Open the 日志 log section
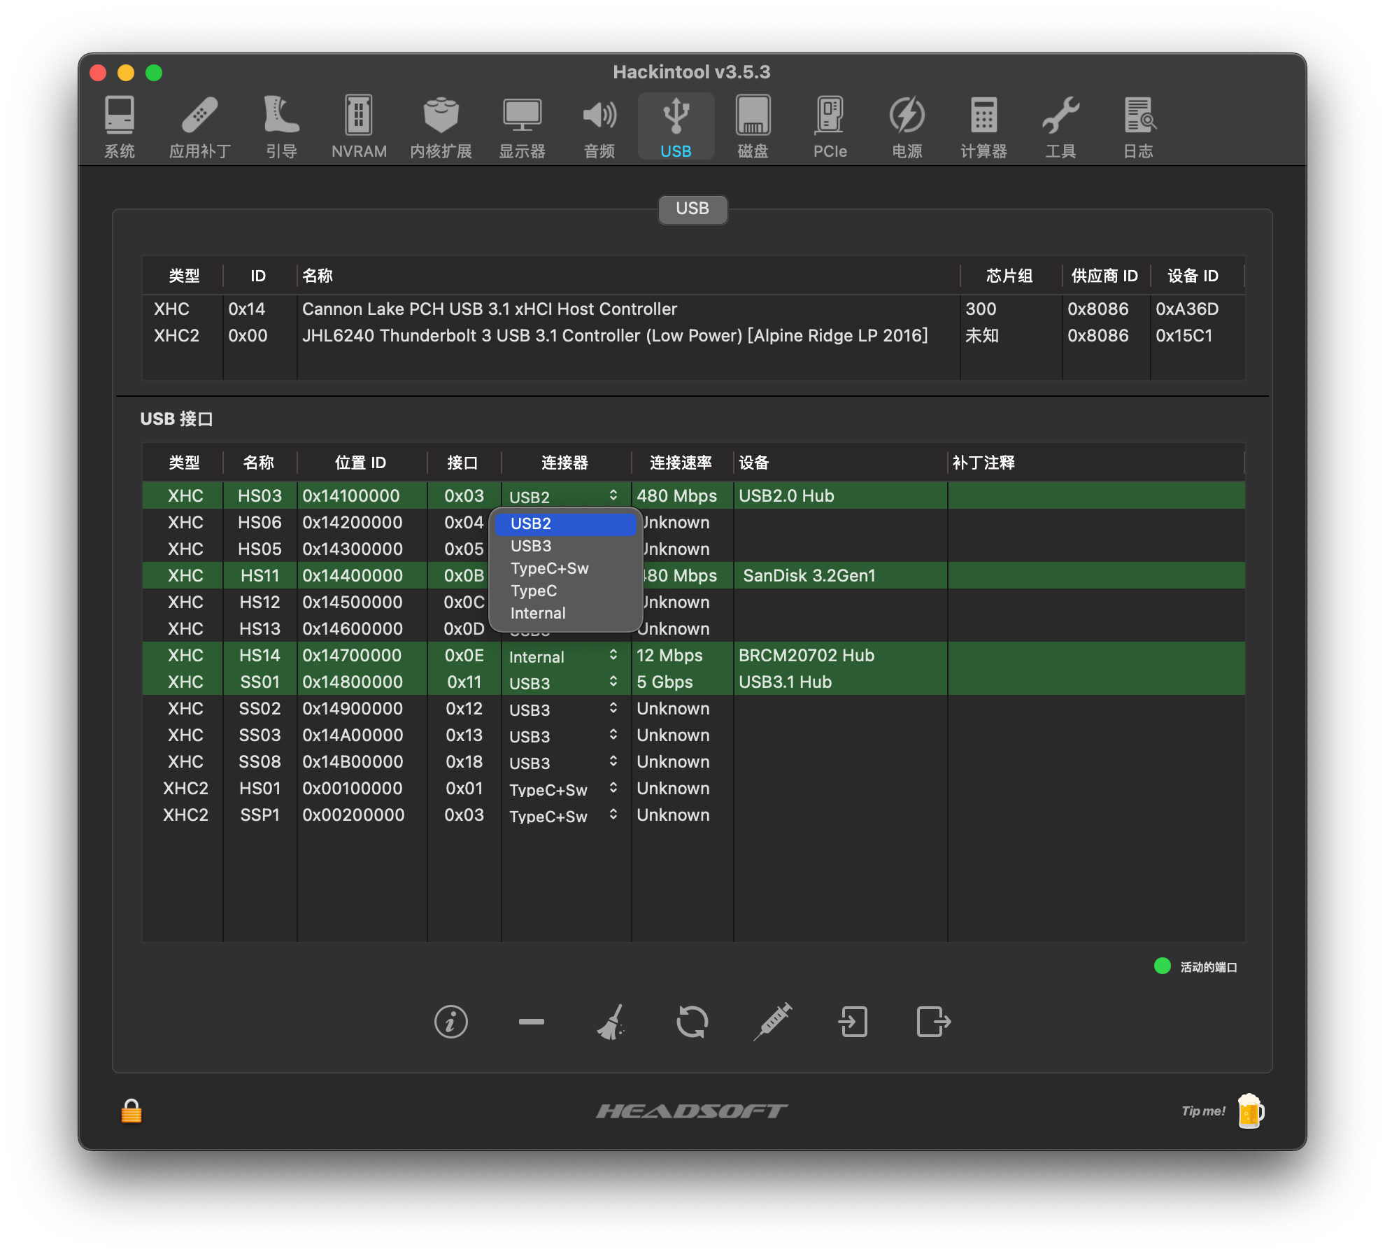Image resolution: width=1385 pixels, height=1254 pixels. pos(1138,127)
